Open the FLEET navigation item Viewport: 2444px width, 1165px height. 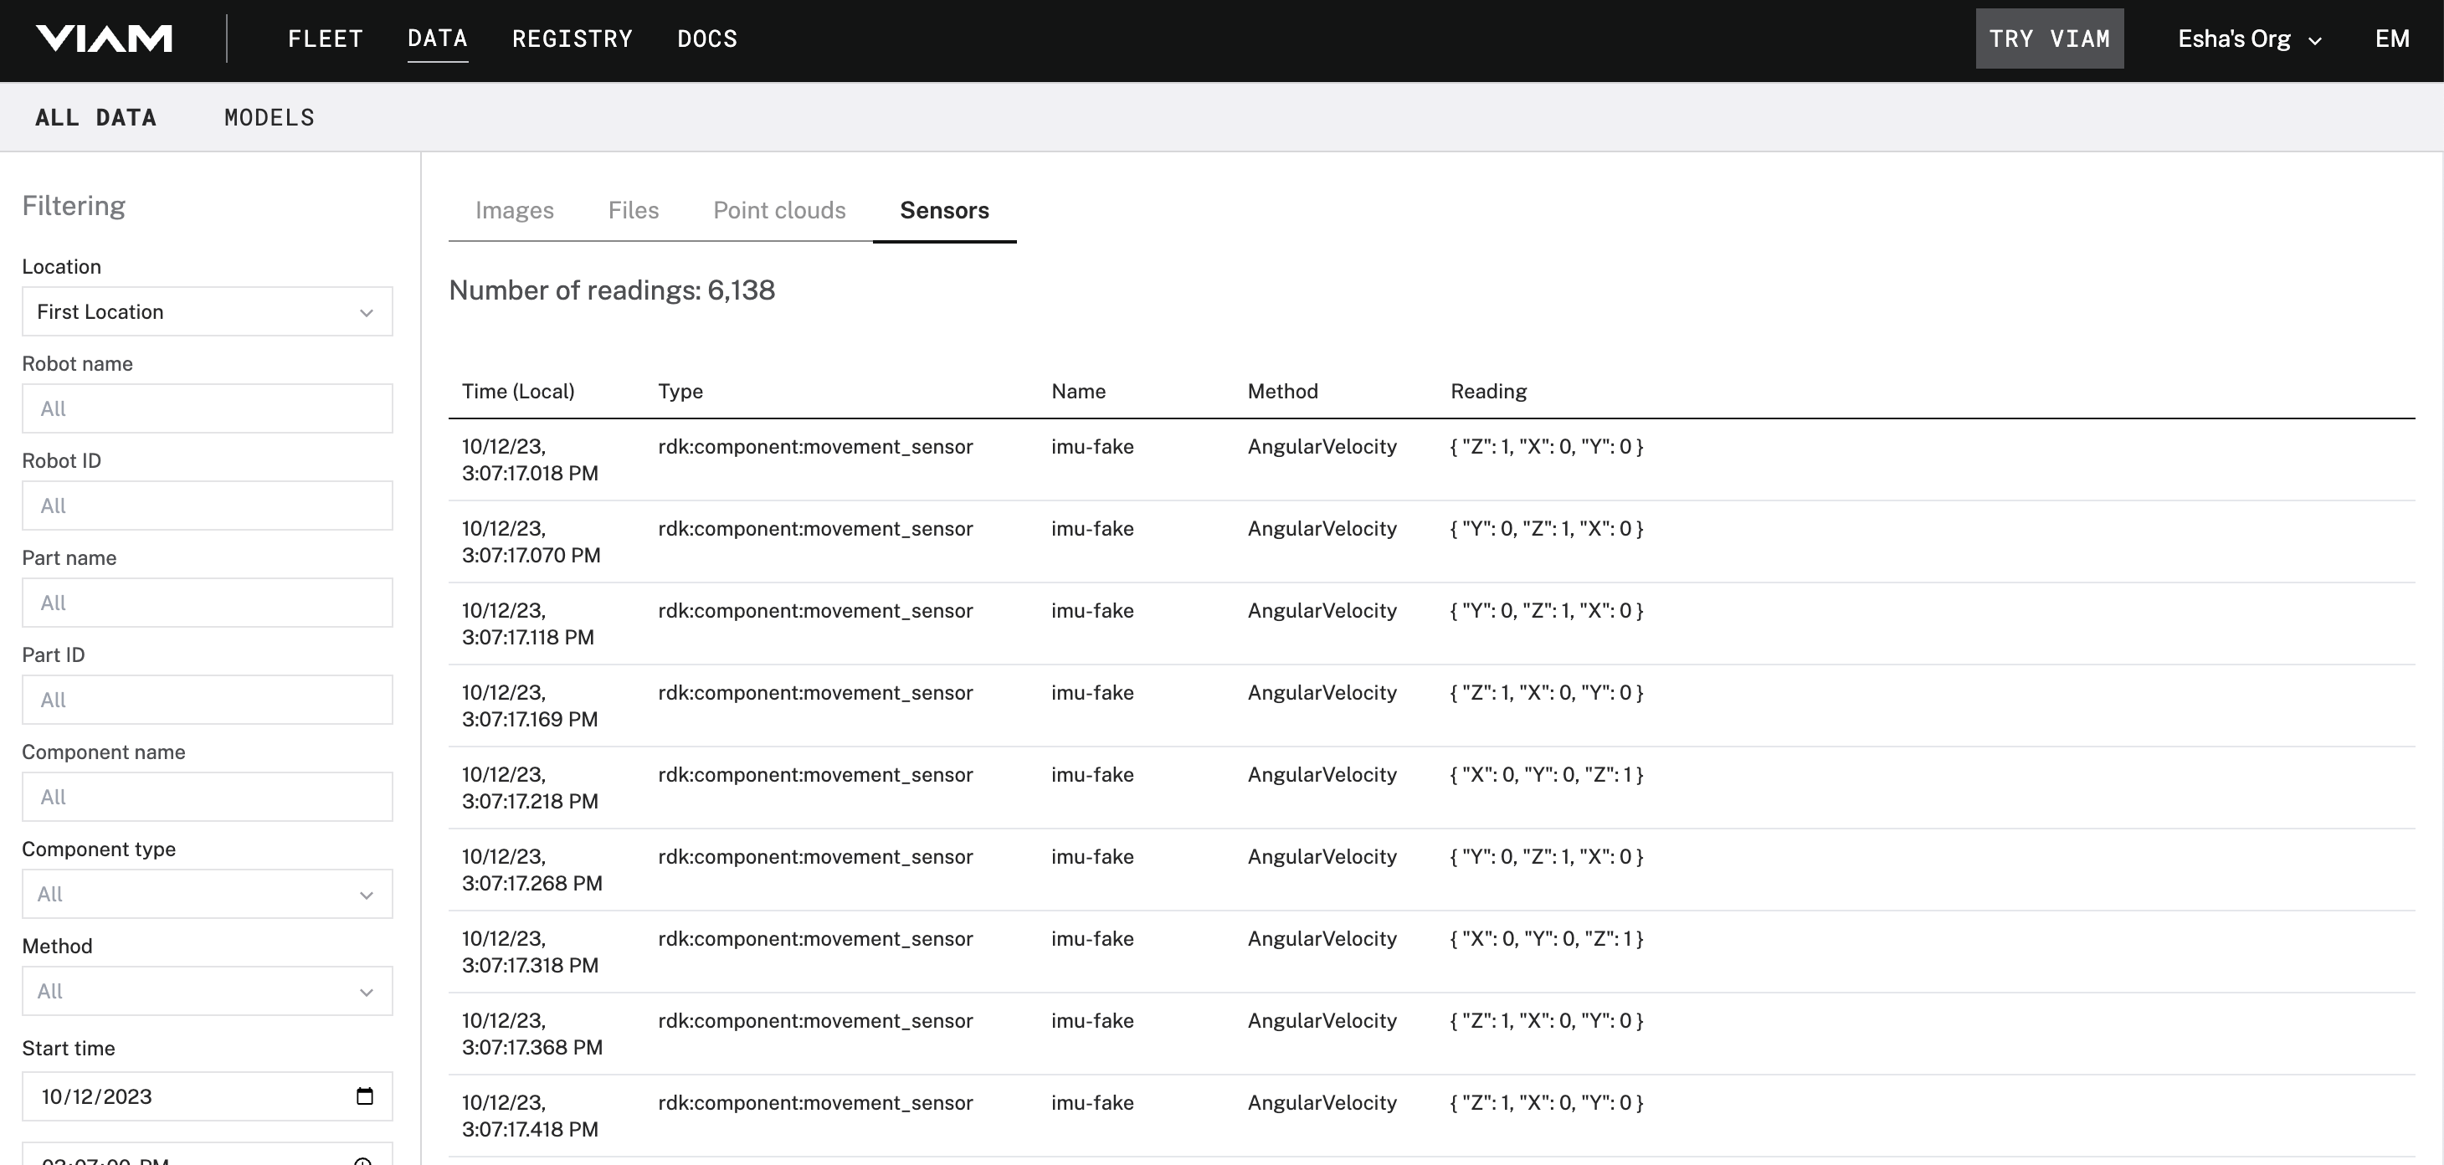(326, 38)
